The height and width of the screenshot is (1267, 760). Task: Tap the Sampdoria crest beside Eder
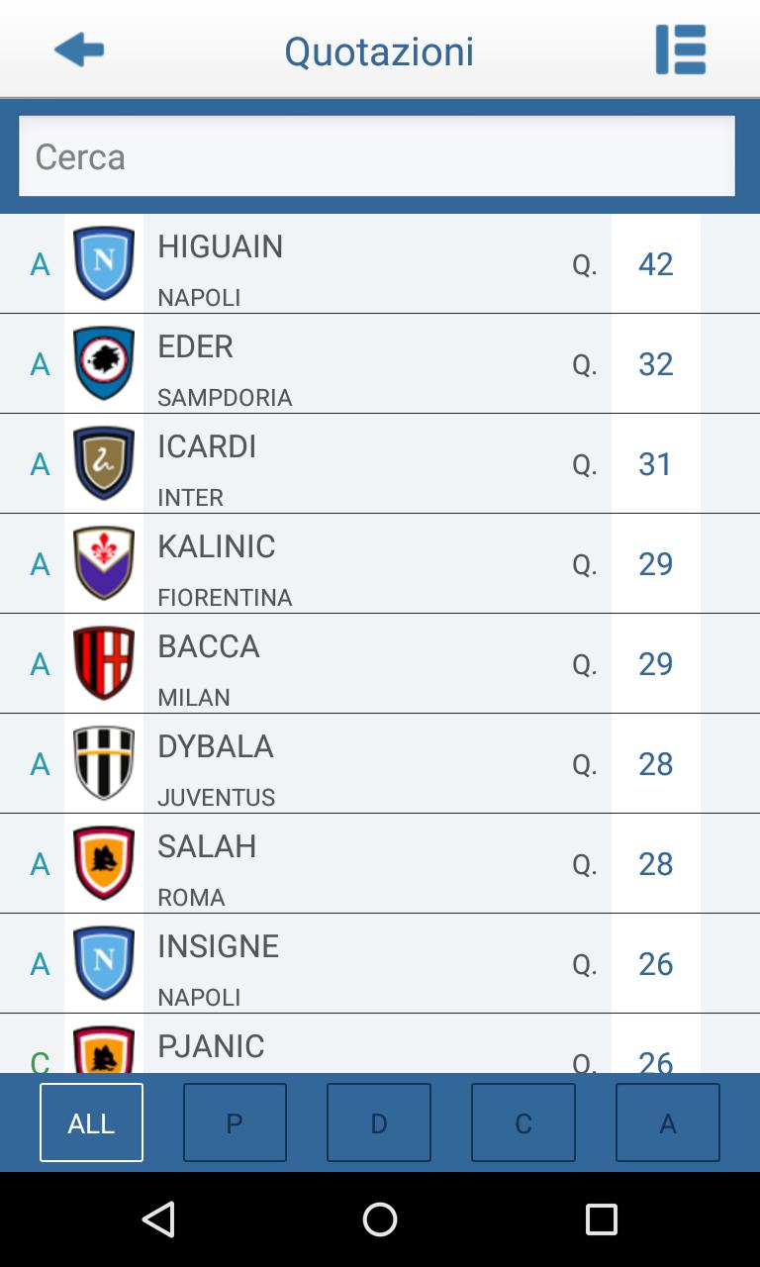click(104, 363)
